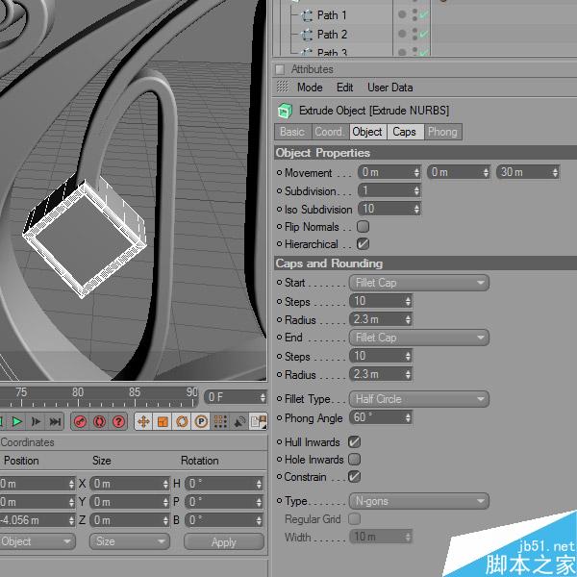The width and height of the screenshot is (577, 577).
Task: Click the Movement Z field showing 30 m
Action: pyautogui.click(x=528, y=172)
